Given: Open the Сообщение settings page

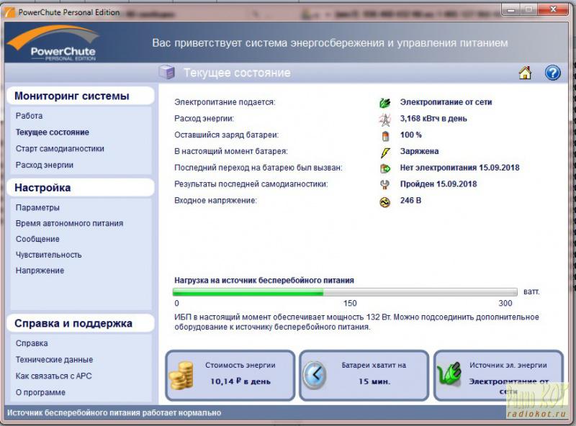Looking at the screenshot, I should tap(37, 239).
